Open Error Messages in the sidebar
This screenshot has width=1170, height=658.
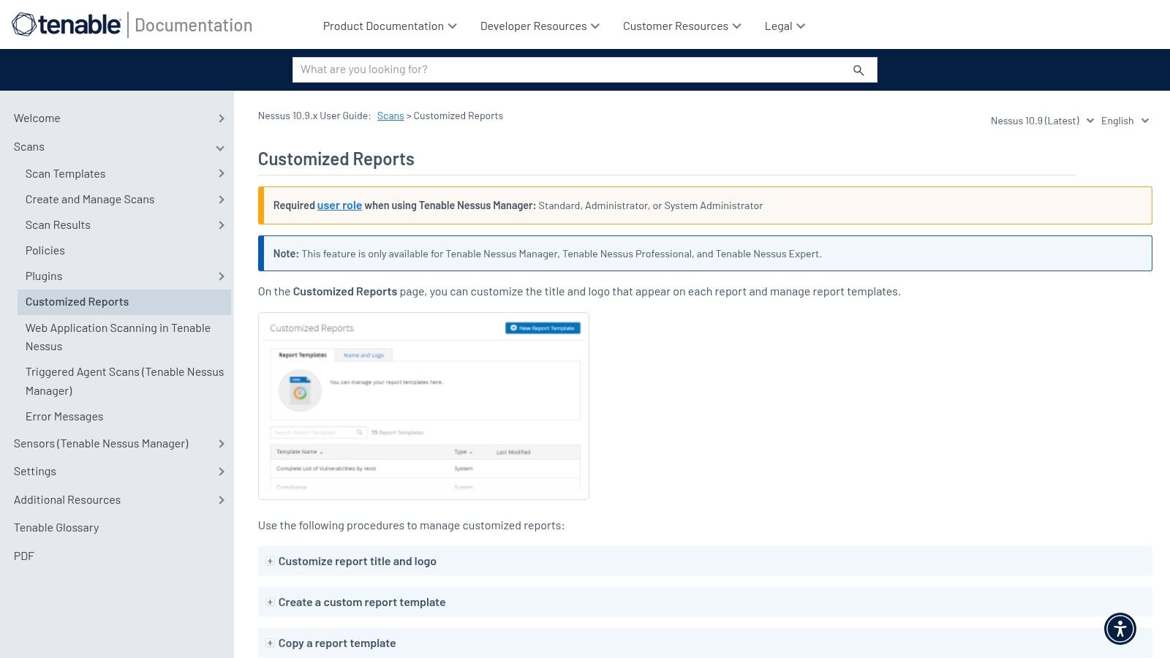pos(64,417)
